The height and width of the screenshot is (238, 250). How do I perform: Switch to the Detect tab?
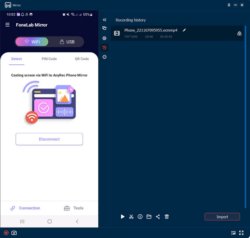16,59
